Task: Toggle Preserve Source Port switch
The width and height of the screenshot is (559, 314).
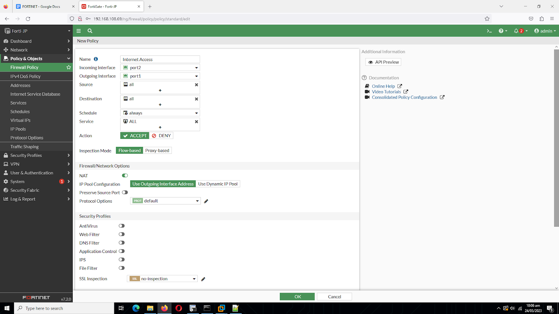Action: point(125,192)
